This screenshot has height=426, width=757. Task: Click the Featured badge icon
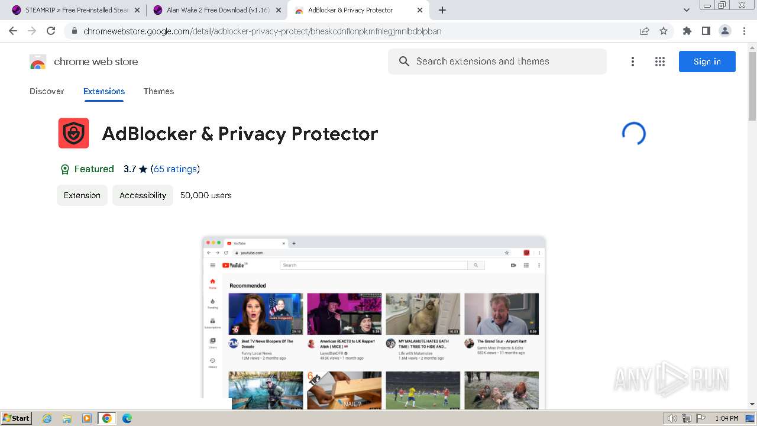(x=65, y=169)
